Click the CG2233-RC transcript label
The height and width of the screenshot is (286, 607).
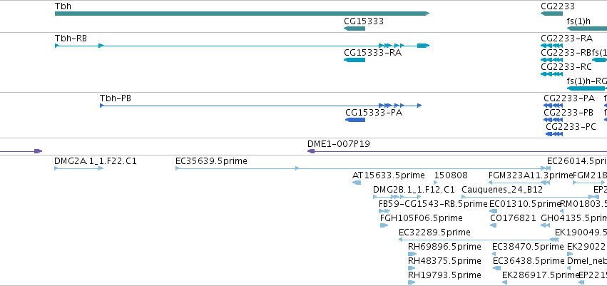coord(566,67)
